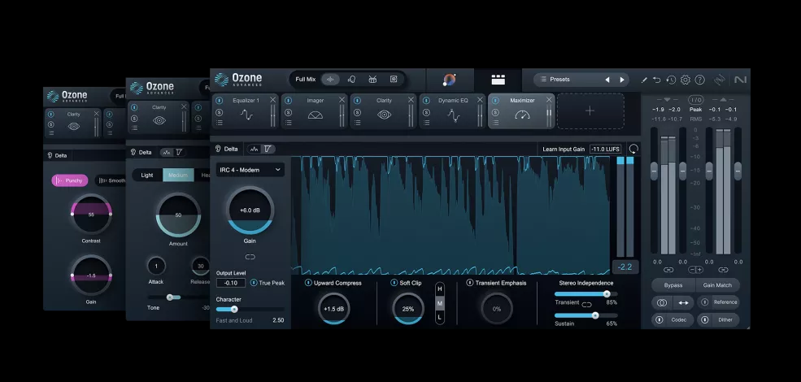The width and height of the screenshot is (801, 382).
Task: Toggle power for the Imager module
Action: click(x=288, y=101)
